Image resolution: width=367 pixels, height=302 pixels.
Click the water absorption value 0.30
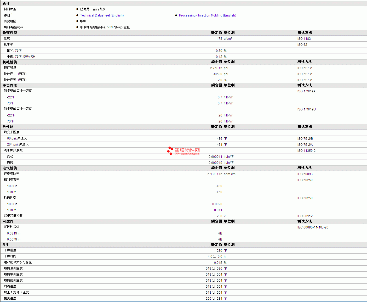(x=219, y=51)
